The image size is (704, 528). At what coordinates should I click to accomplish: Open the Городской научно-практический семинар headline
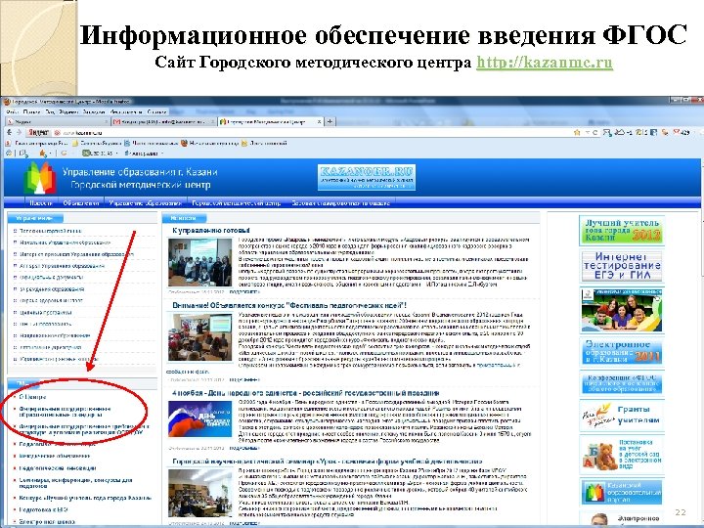(x=328, y=462)
